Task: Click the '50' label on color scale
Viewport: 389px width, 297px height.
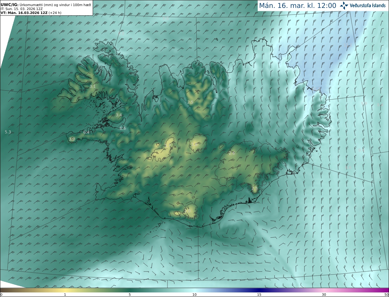Action: (386, 295)
